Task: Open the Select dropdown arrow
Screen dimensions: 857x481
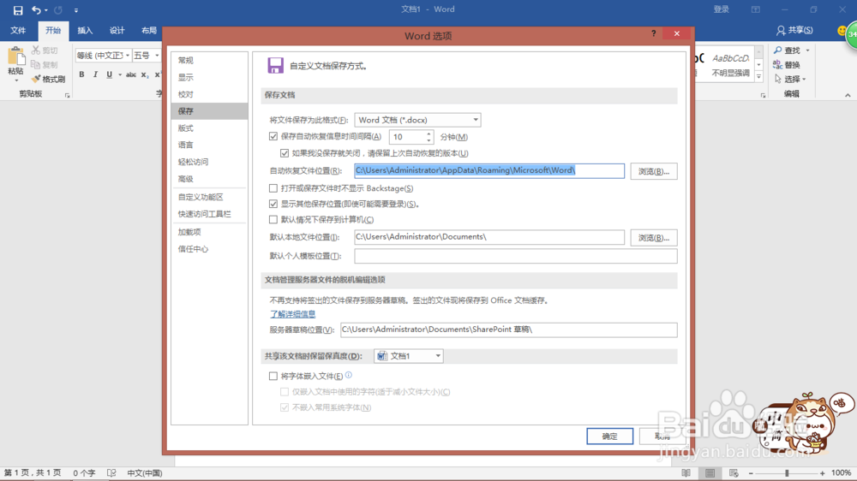Action: 804,79
